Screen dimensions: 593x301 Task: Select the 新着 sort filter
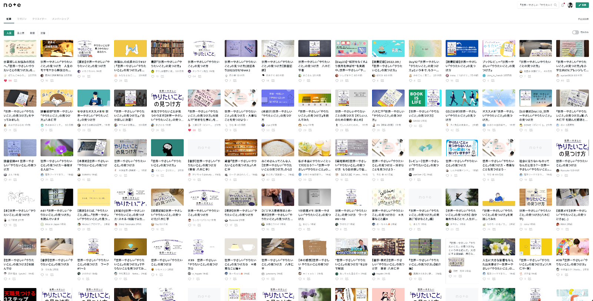tap(32, 33)
